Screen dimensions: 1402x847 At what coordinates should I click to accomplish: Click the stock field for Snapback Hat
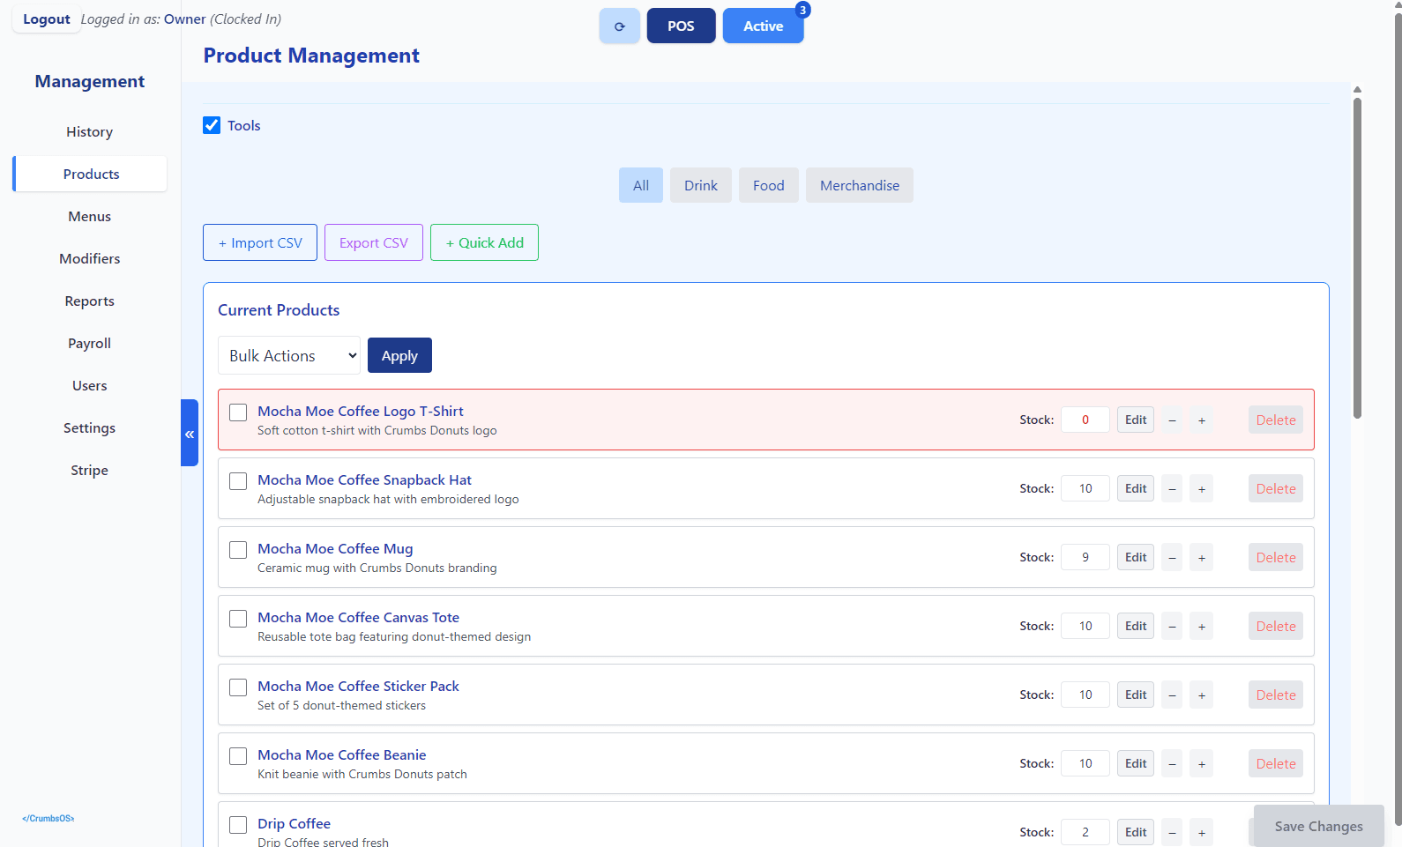1085,489
